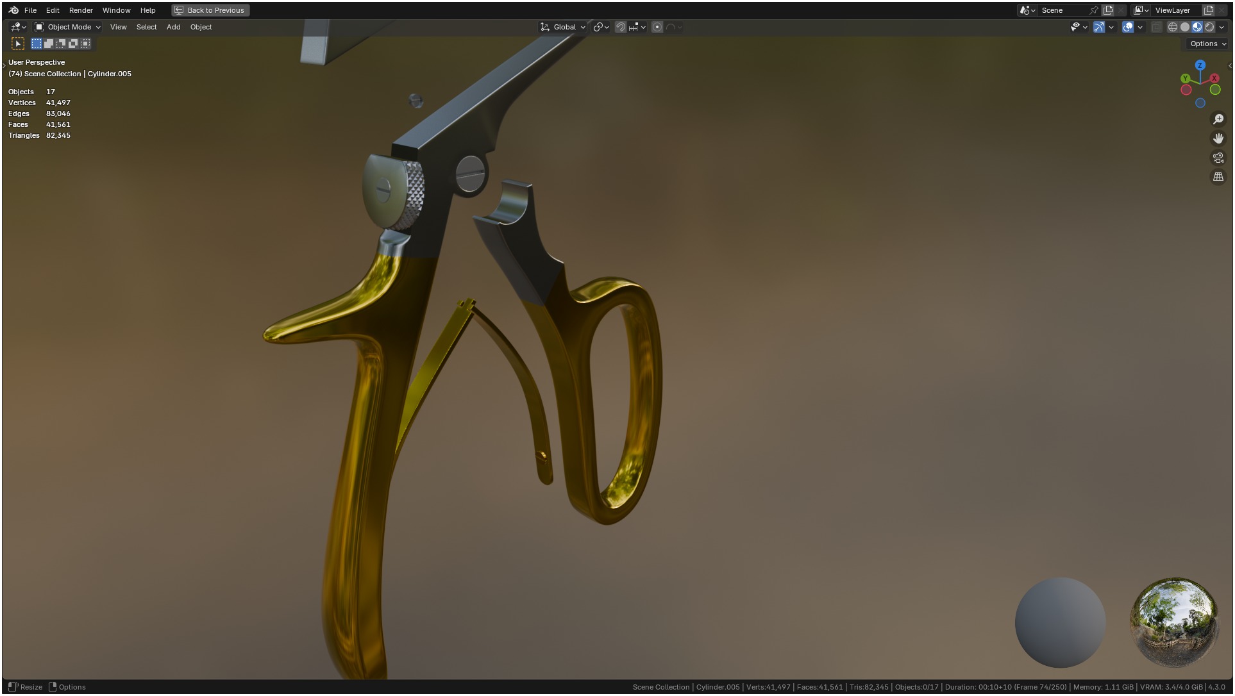Click the Back to Previous button
The width and height of the screenshot is (1235, 696).
pyautogui.click(x=210, y=10)
